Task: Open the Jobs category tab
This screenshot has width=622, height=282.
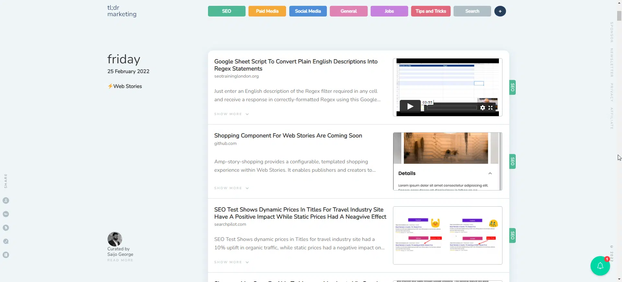Action: pyautogui.click(x=389, y=11)
